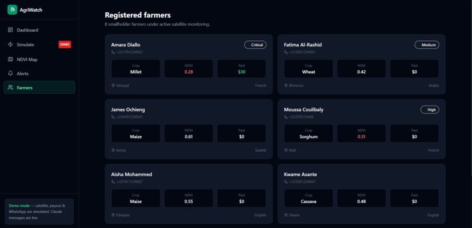Click the red DEMO badge
Screen dimensions: 472x228
tap(65, 45)
